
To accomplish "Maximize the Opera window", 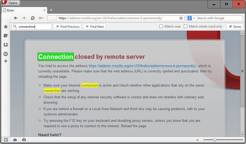I will pyautogui.click(x=227, y=4).
